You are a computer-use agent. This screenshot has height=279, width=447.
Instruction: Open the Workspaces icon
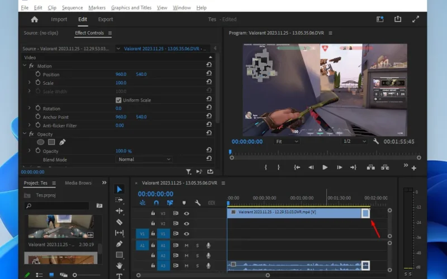[x=380, y=19]
